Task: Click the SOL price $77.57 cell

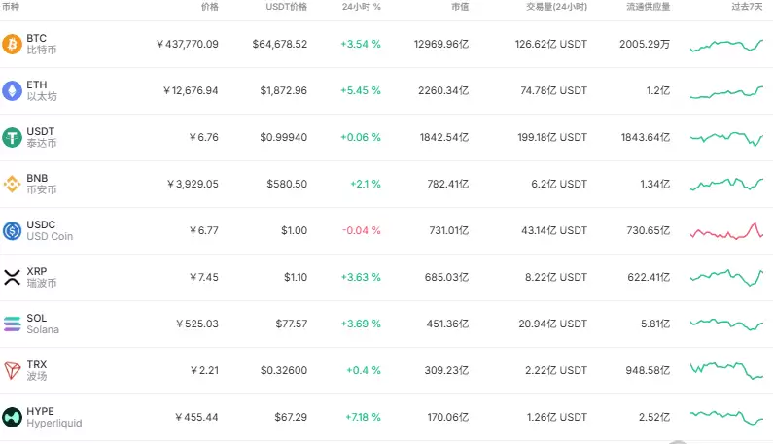Action: tap(292, 324)
